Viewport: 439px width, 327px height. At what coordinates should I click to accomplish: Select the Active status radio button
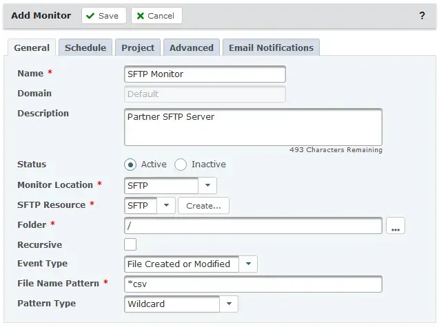coord(130,165)
